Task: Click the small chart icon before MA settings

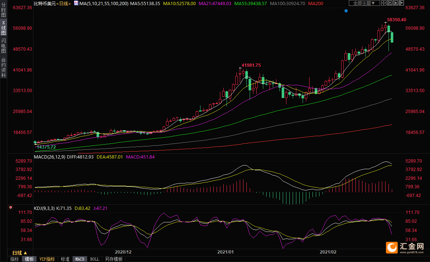Action: (76, 3)
